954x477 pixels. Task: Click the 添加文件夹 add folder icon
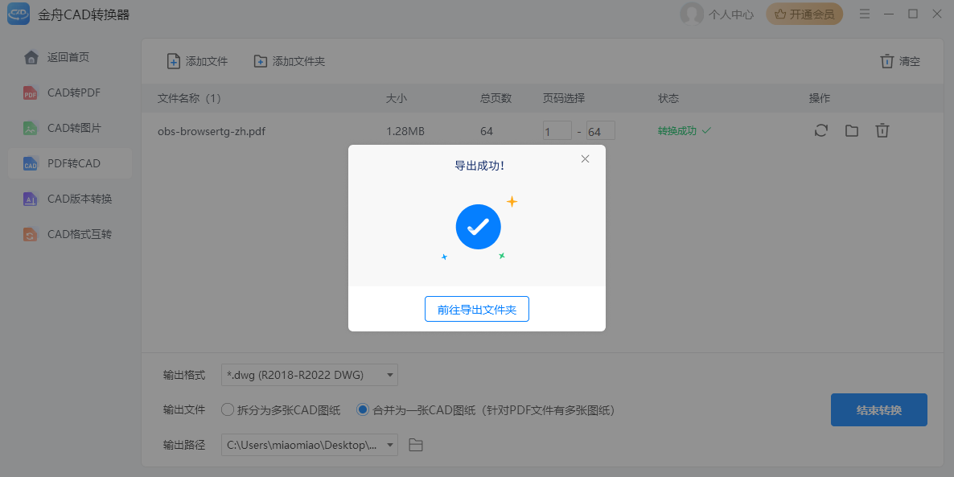coord(260,61)
